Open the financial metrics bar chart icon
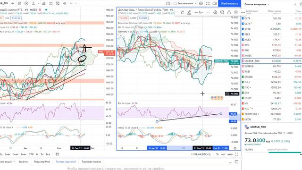302x170 pixels. click(x=44, y=3)
